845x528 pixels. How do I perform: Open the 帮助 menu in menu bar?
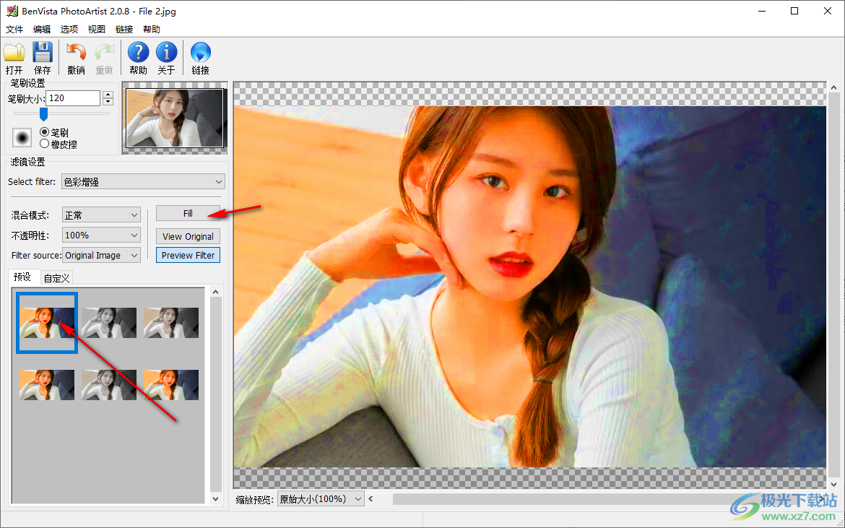click(x=152, y=29)
